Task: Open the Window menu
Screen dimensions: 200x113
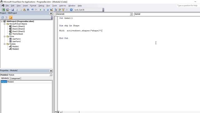Action: pyautogui.click(x=72, y=6)
